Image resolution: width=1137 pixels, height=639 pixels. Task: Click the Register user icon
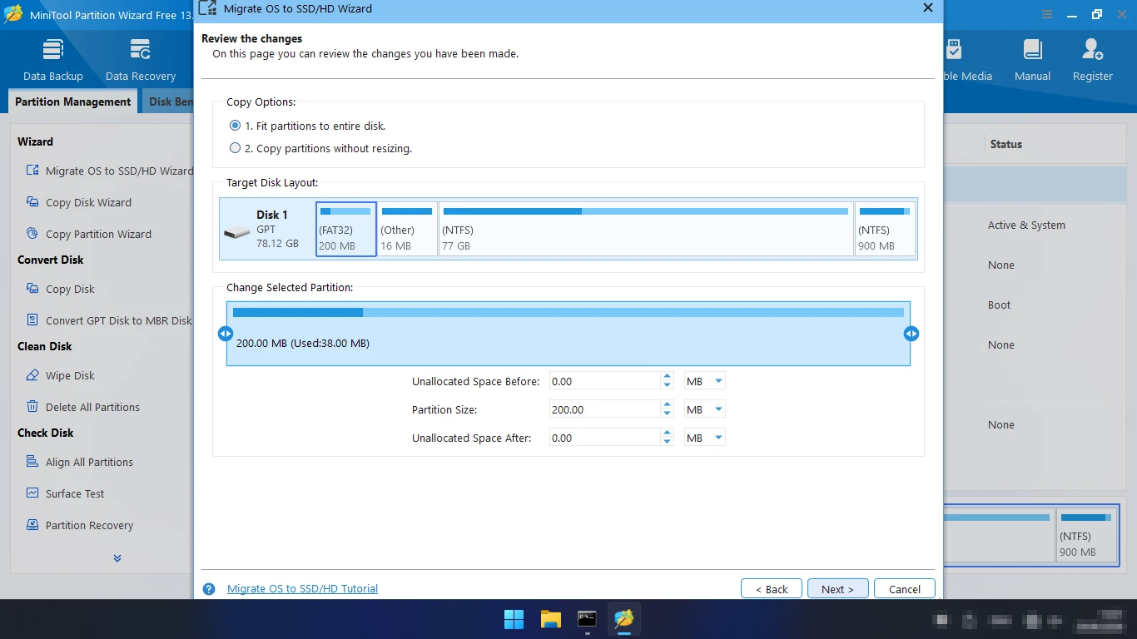click(1093, 50)
